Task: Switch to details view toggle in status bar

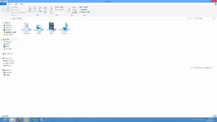Action: click(213, 116)
